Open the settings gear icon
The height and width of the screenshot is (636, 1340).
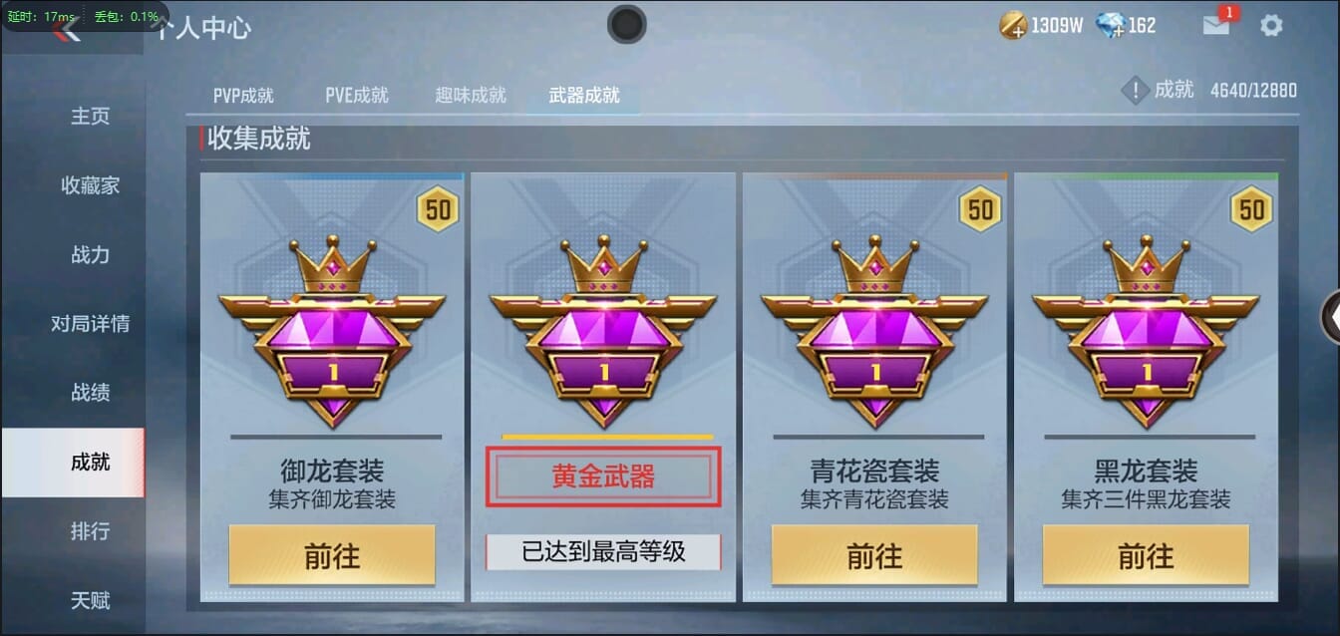(1271, 26)
